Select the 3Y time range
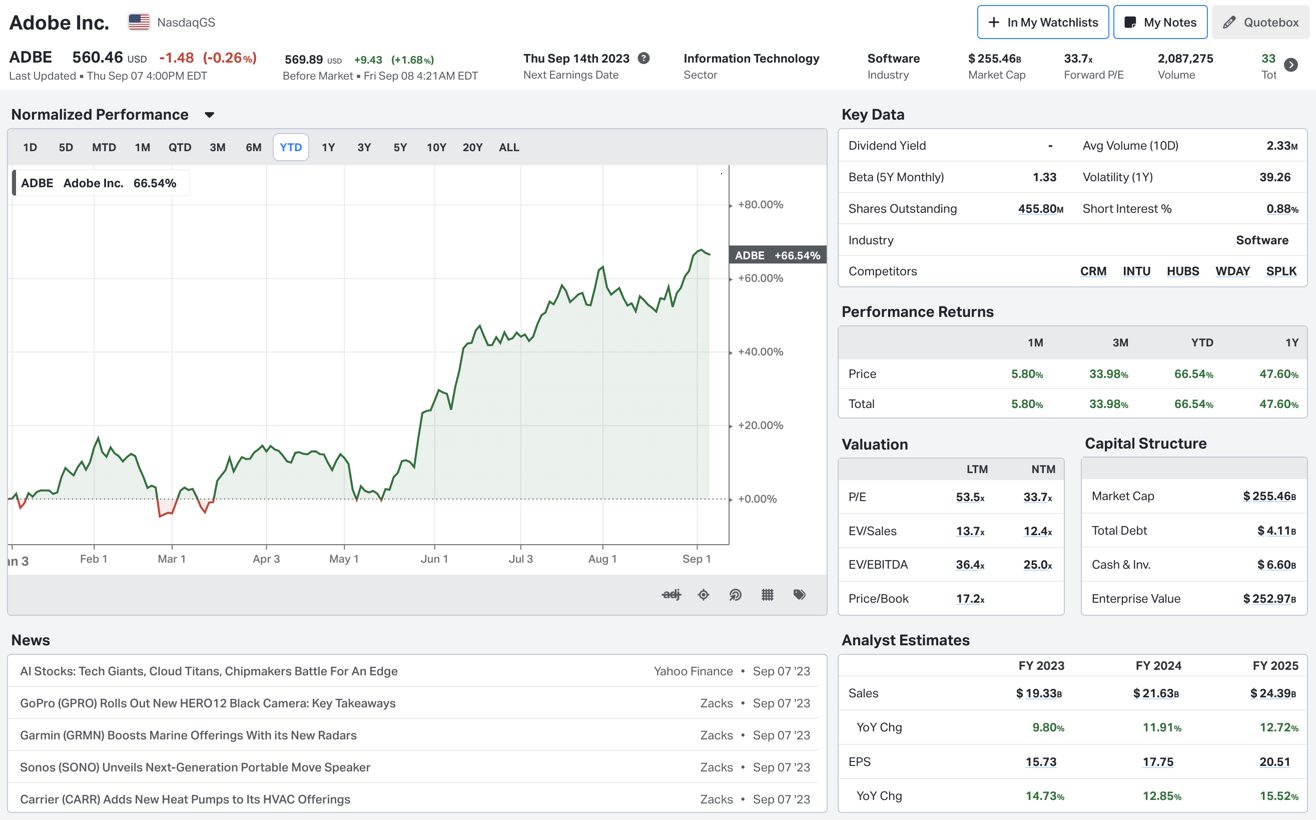Viewport: 1316px width, 820px height. (x=364, y=148)
